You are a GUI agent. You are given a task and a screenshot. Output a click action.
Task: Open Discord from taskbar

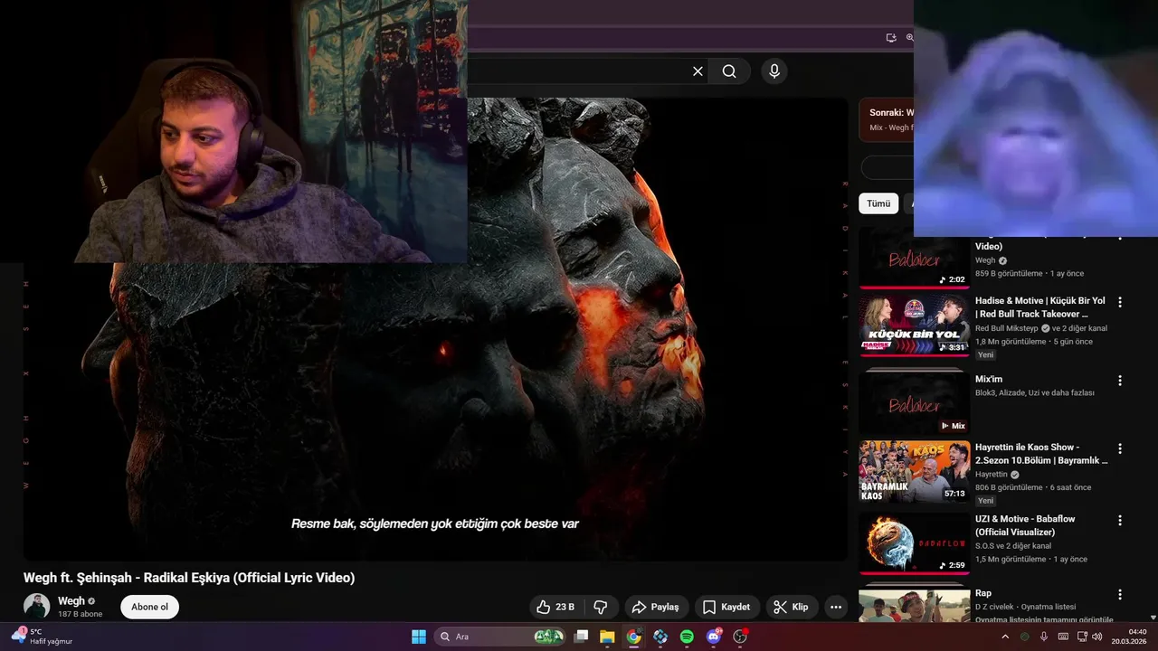pyautogui.click(x=714, y=637)
